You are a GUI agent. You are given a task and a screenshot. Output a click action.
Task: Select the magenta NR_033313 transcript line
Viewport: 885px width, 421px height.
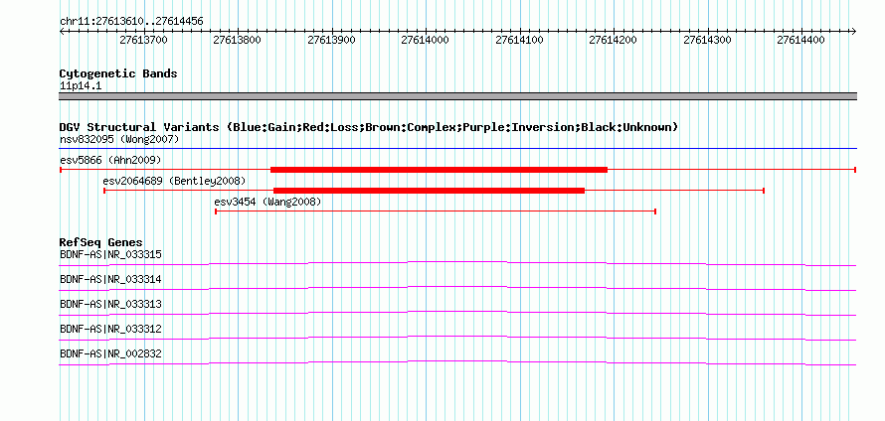pyautogui.click(x=457, y=314)
